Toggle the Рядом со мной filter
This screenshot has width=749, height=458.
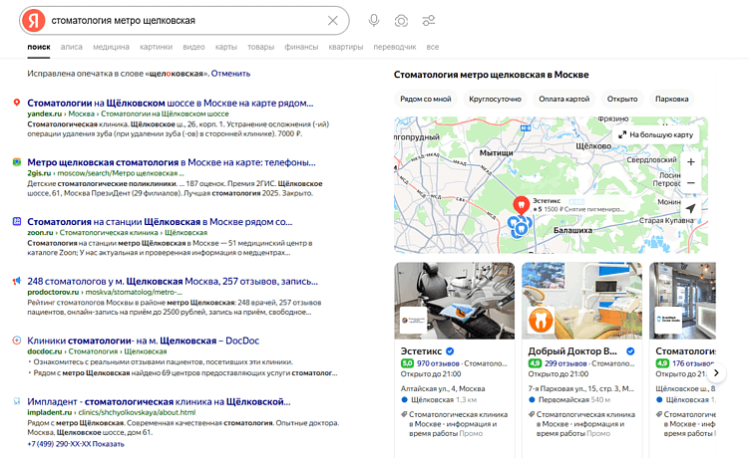[426, 99]
